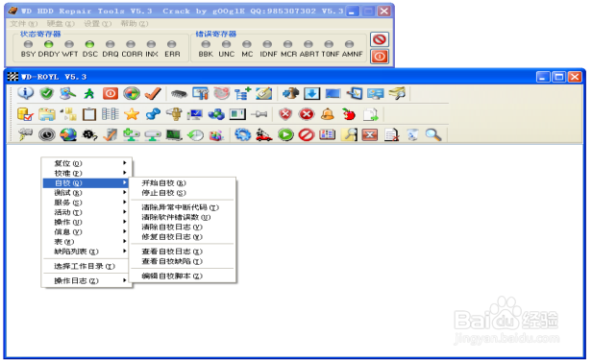This screenshot has width=592, height=360.
Task: Click the yellow drive with magnifier icon
Action: click(397, 93)
